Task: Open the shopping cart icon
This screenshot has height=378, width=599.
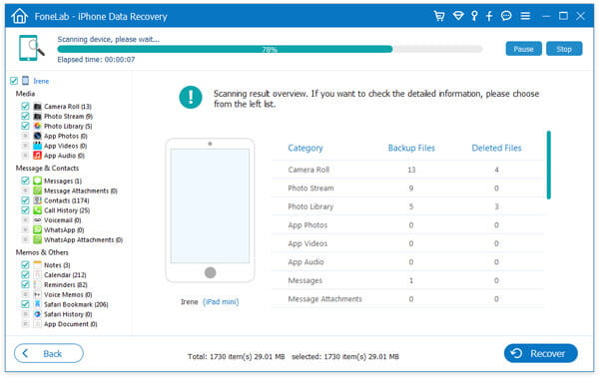Action: [x=439, y=16]
